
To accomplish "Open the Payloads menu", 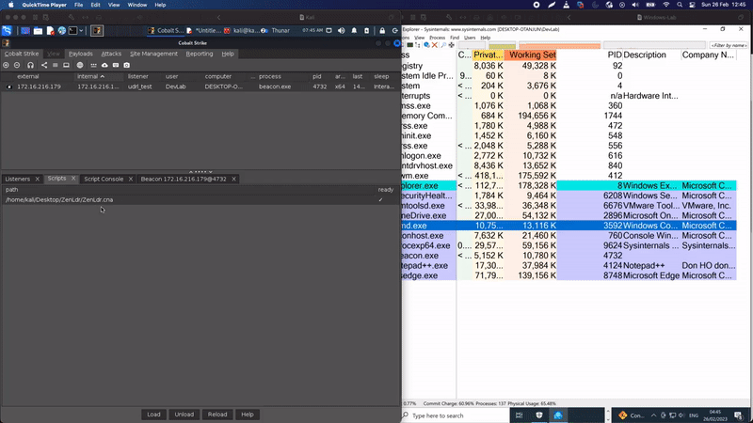I will click(81, 54).
